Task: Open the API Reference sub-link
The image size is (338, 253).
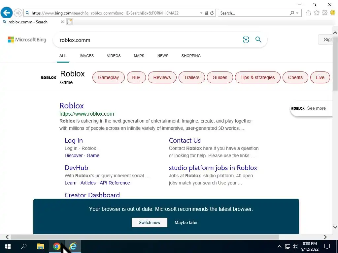Action: tap(115, 183)
